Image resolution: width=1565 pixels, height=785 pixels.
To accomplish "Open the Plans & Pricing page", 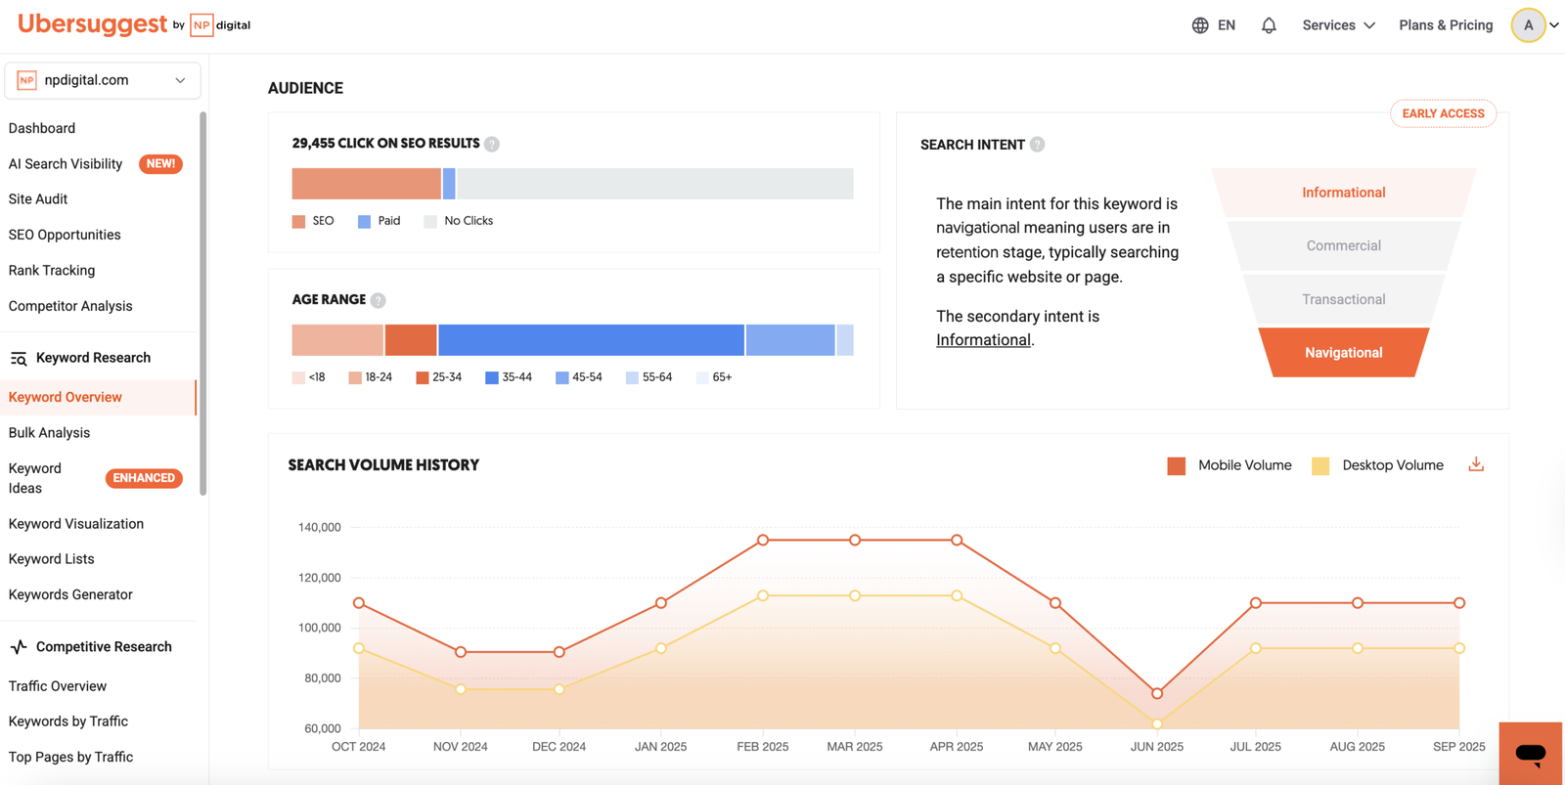I will click(x=1446, y=25).
